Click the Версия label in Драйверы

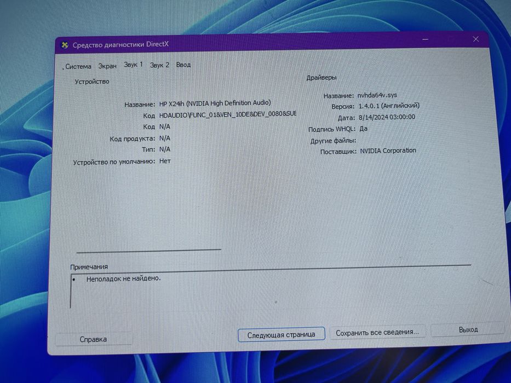click(x=343, y=107)
